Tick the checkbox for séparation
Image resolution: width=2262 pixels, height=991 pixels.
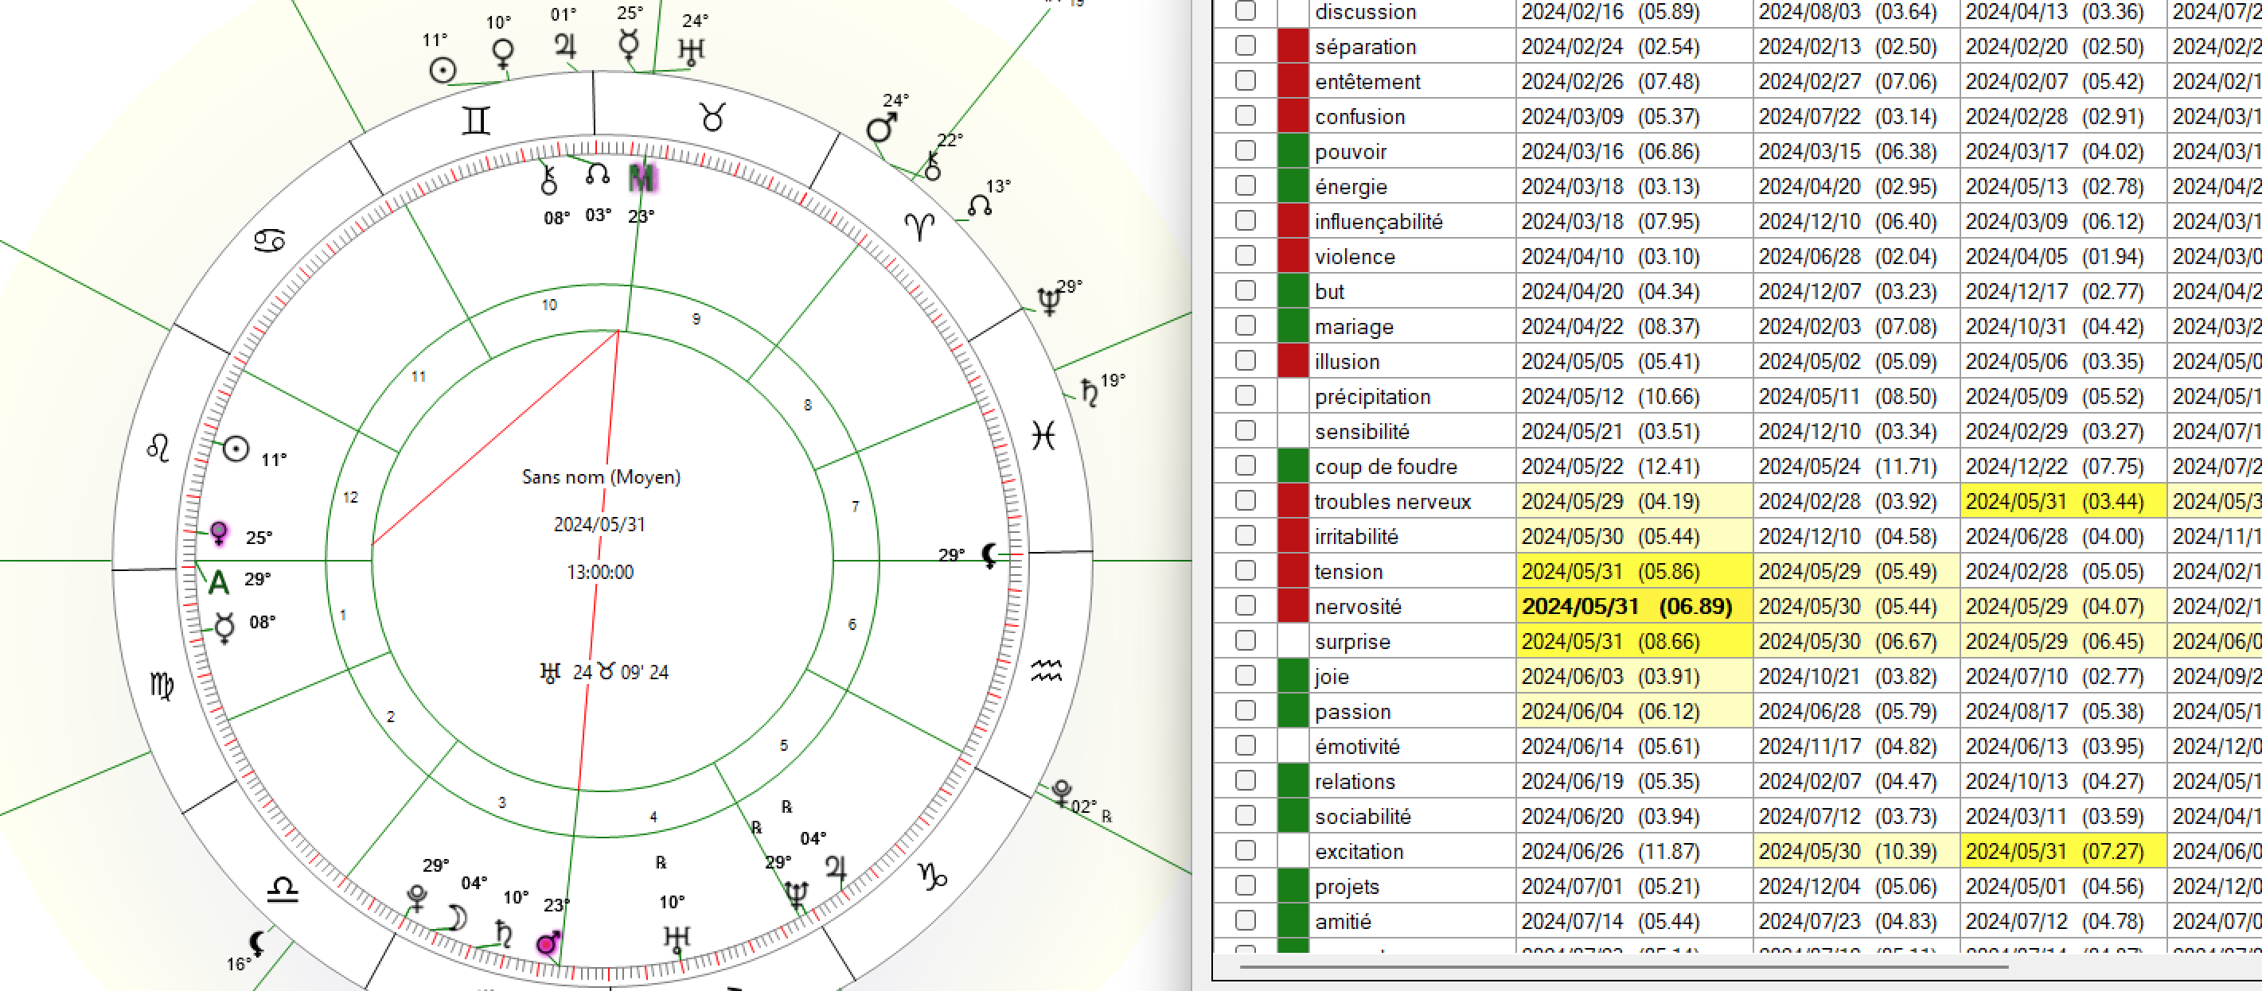pyautogui.click(x=1245, y=45)
